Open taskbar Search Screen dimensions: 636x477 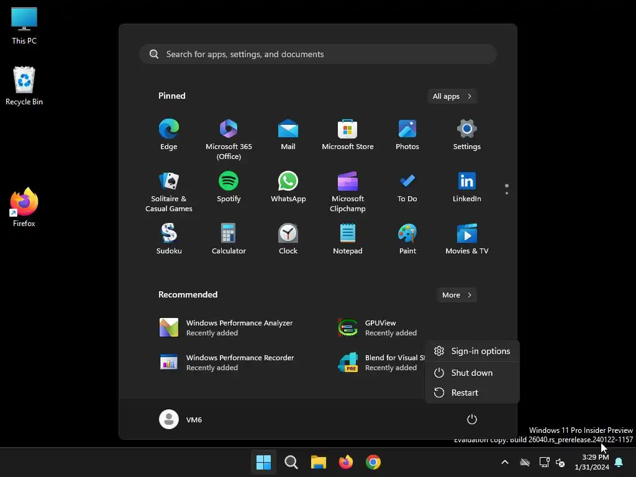pyautogui.click(x=291, y=462)
